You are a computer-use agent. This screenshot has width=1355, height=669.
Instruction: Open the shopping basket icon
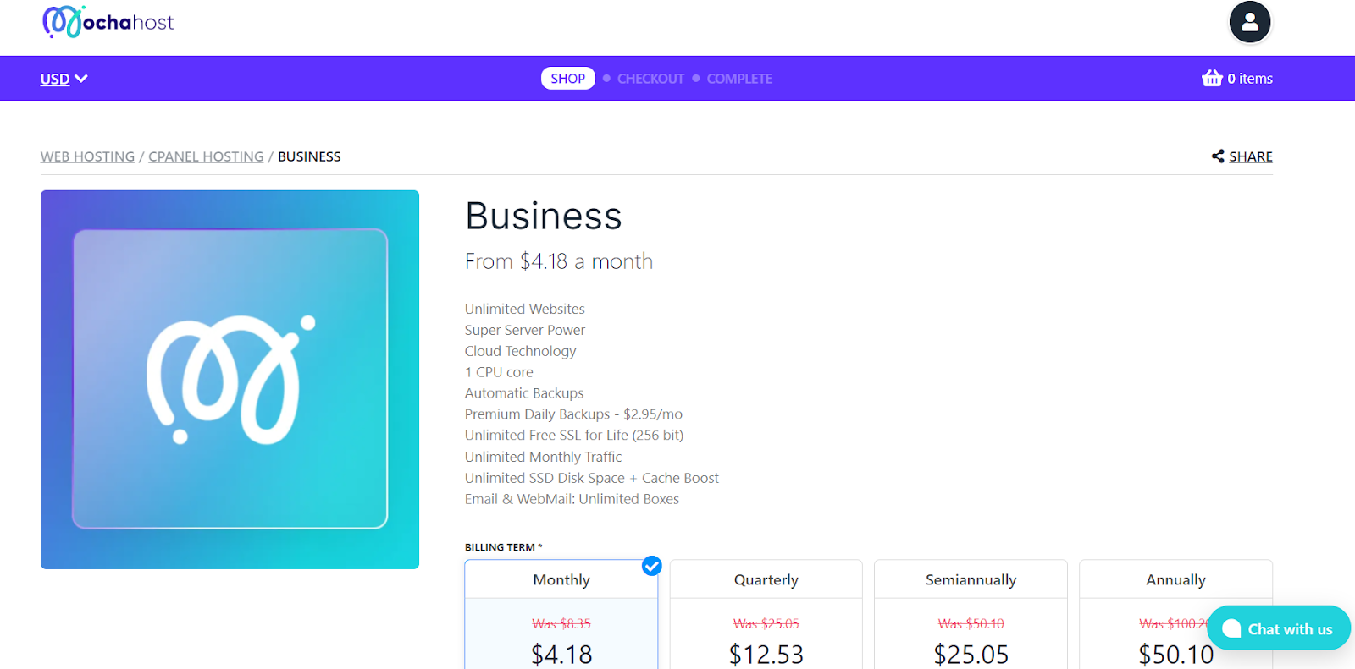pos(1212,78)
